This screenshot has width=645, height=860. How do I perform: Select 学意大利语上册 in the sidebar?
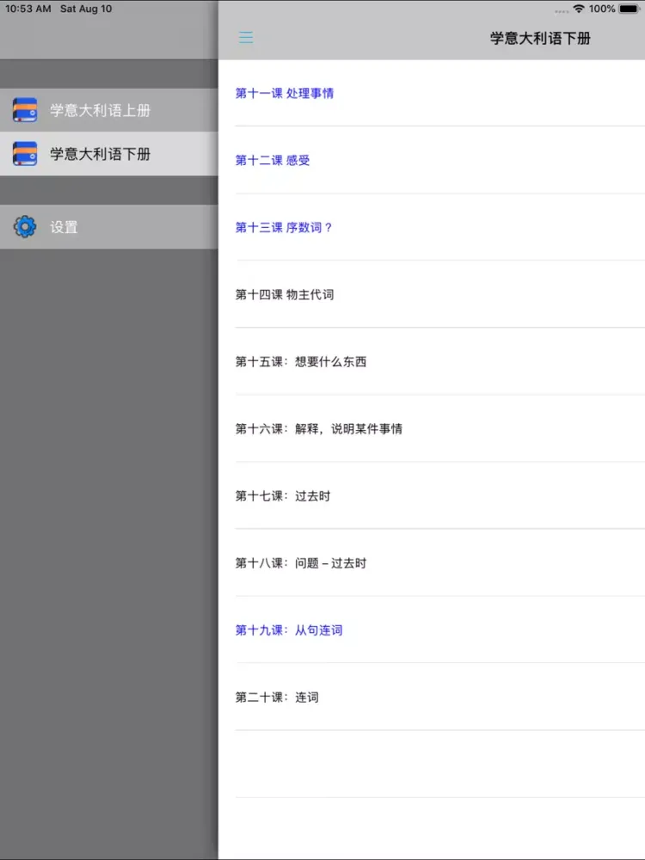(x=100, y=110)
